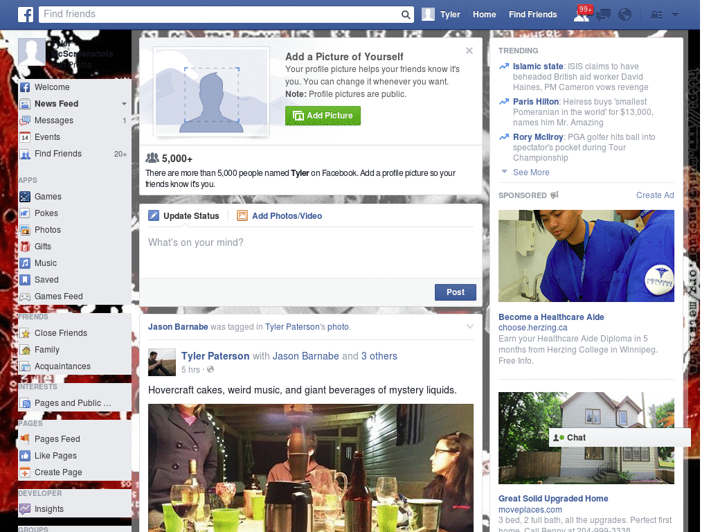Click the Like Pages thumbs-up icon
709x532 pixels.
tap(25, 456)
